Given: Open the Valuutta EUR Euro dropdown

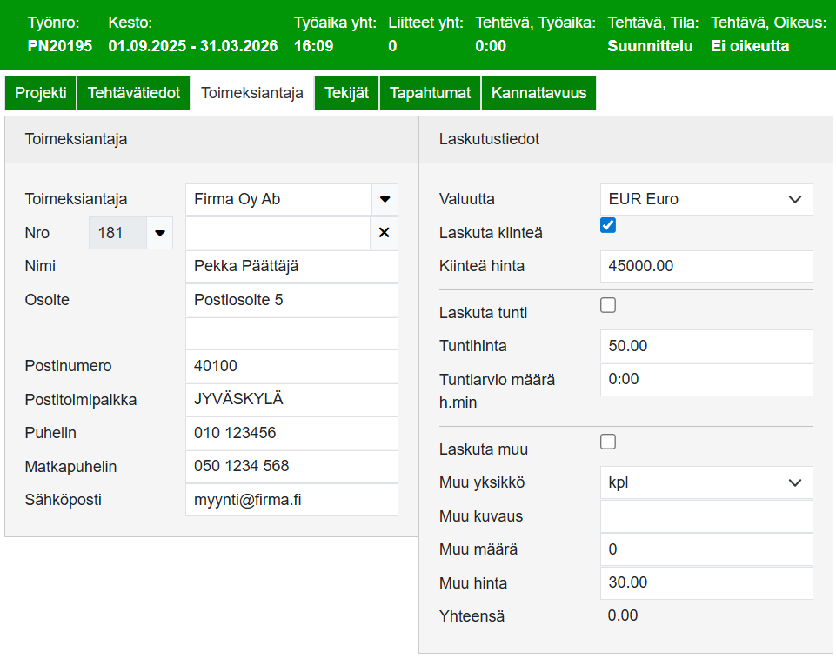Looking at the screenshot, I should (706, 199).
